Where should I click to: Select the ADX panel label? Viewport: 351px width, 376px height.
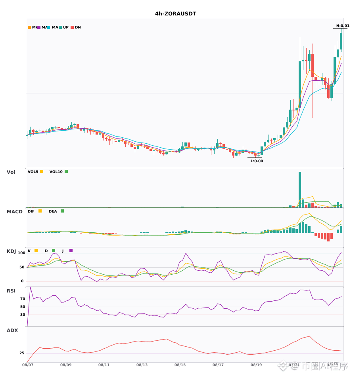tap(12, 330)
